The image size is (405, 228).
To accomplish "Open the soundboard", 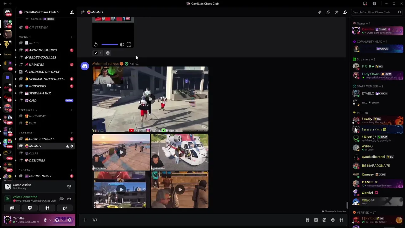I will (65, 208).
